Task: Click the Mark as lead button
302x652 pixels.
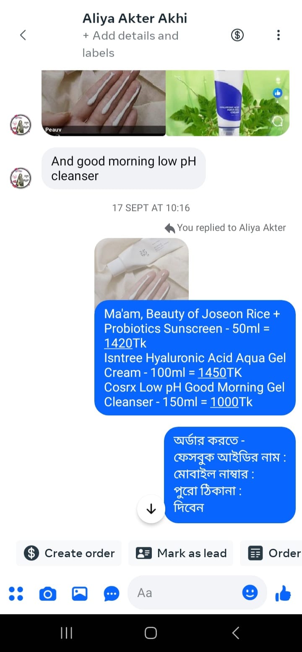Action: click(x=181, y=553)
